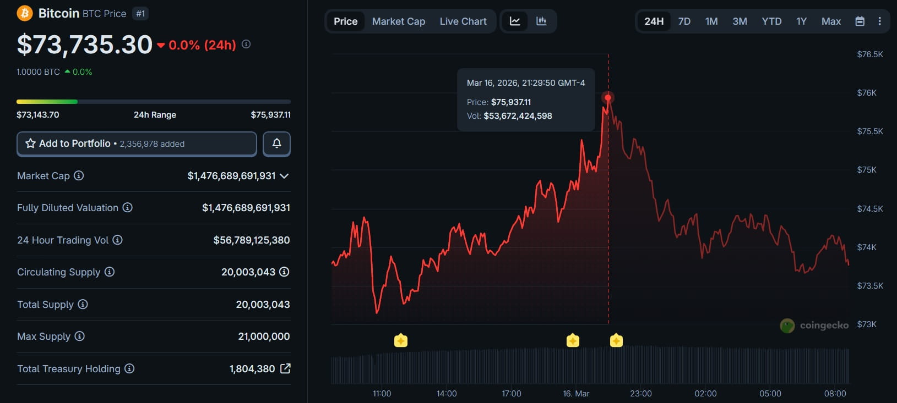Open the calendar date range picker
The image size is (897, 403).
click(x=860, y=21)
